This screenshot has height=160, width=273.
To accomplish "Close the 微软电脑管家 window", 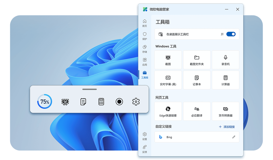I will (237, 9).
